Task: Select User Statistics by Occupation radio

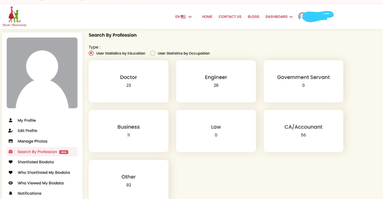Action: tap(153, 53)
